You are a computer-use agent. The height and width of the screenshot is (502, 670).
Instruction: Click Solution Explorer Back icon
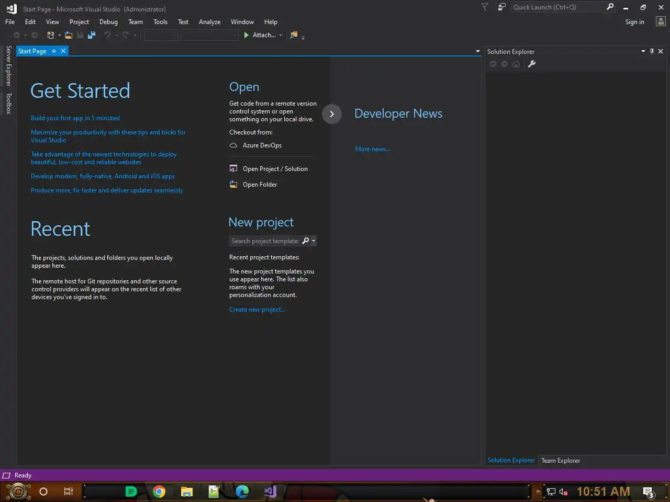pos(493,64)
